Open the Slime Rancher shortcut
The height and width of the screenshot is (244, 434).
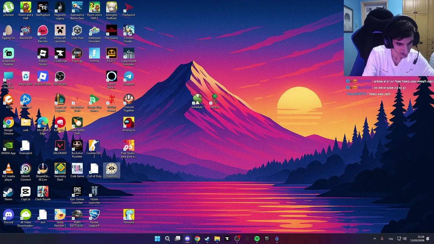43,34
